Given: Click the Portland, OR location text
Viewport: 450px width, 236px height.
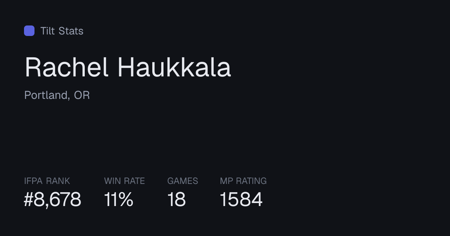Looking at the screenshot, I should 57,95.
